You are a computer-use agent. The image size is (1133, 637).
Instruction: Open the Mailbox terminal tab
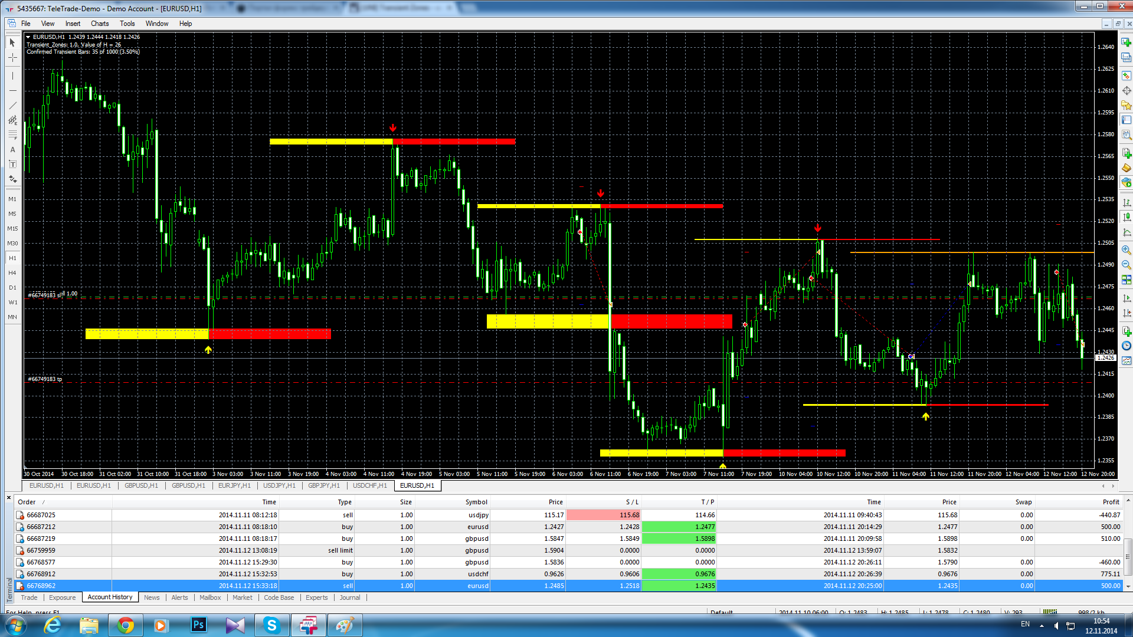point(210,597)
